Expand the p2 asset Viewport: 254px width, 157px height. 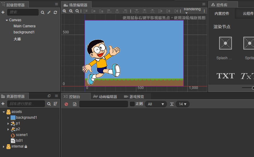[x=8, y=129]
